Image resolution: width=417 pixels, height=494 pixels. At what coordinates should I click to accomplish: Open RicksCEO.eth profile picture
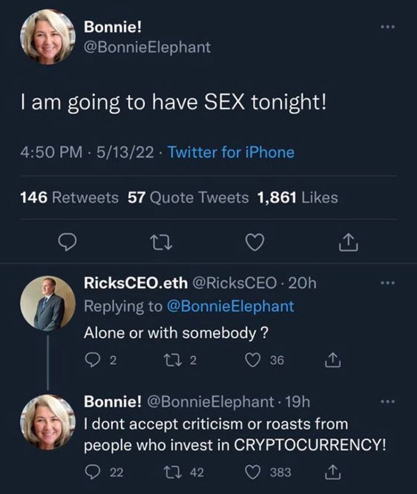pyautogui.click(x=48, y=304)
